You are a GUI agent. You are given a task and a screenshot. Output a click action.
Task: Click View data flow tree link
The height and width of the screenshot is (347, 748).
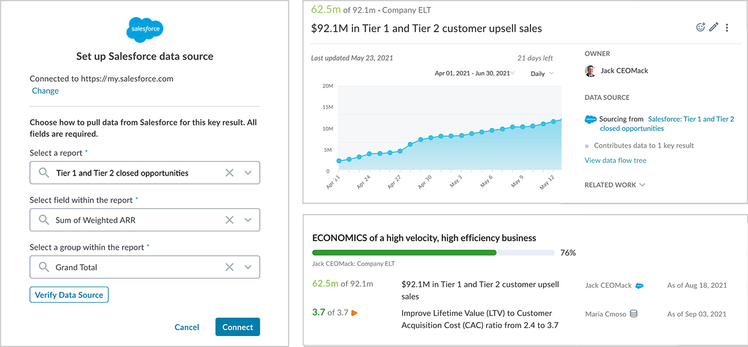(x=616, y=161)
